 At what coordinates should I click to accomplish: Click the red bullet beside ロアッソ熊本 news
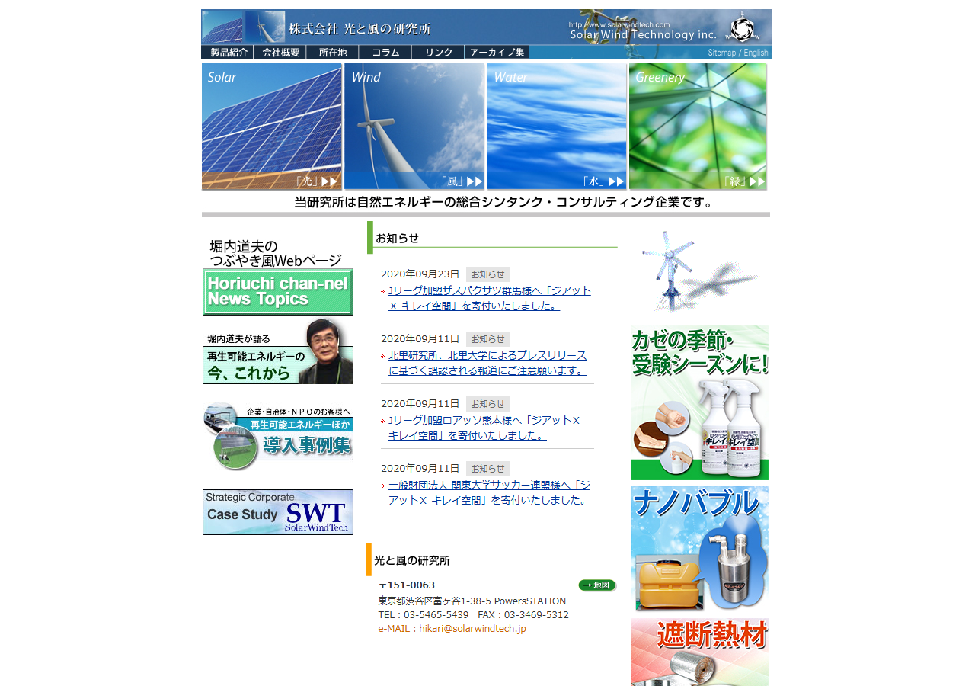tap(383, 421)
